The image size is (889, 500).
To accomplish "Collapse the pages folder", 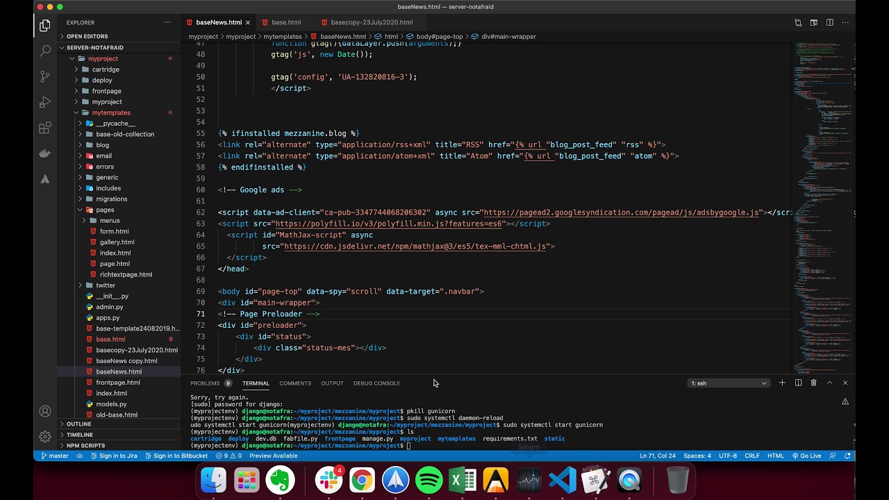I will [x=105, y=210].
